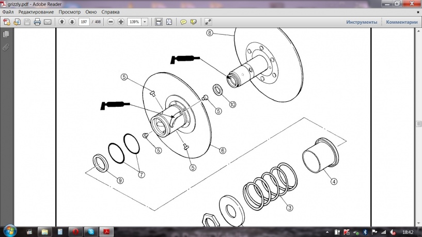Show hidden system tray icons
422x237 pixels.
point(329,231)
